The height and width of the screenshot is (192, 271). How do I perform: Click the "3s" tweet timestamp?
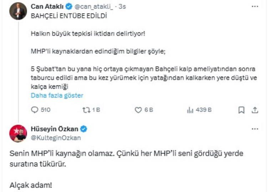(122, 6)
